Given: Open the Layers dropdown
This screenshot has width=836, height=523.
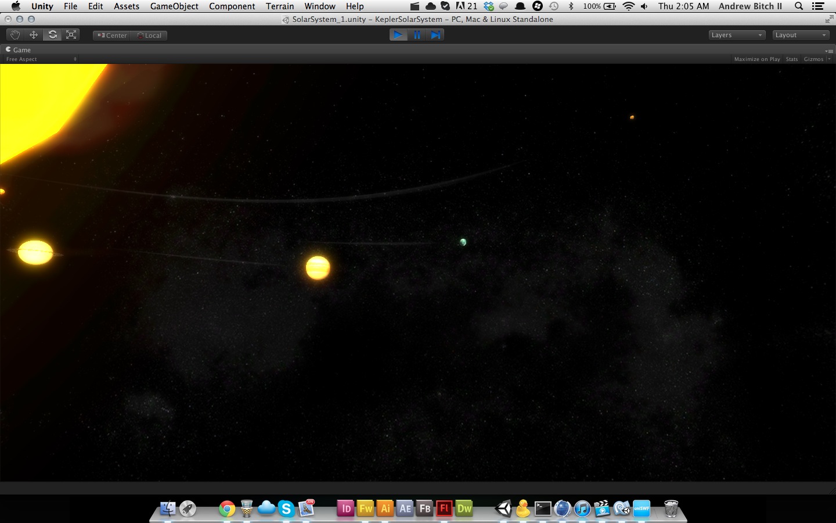Looking at the screenshot, I should coord(737,35).
